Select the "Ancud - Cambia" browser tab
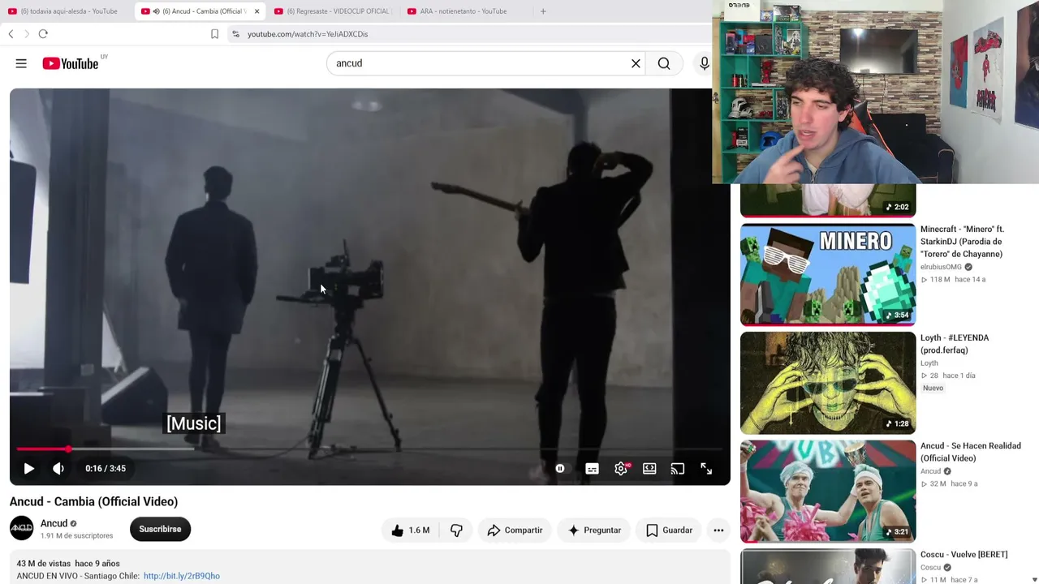The height and width of the screenshot is (584, 1039). 199,11
